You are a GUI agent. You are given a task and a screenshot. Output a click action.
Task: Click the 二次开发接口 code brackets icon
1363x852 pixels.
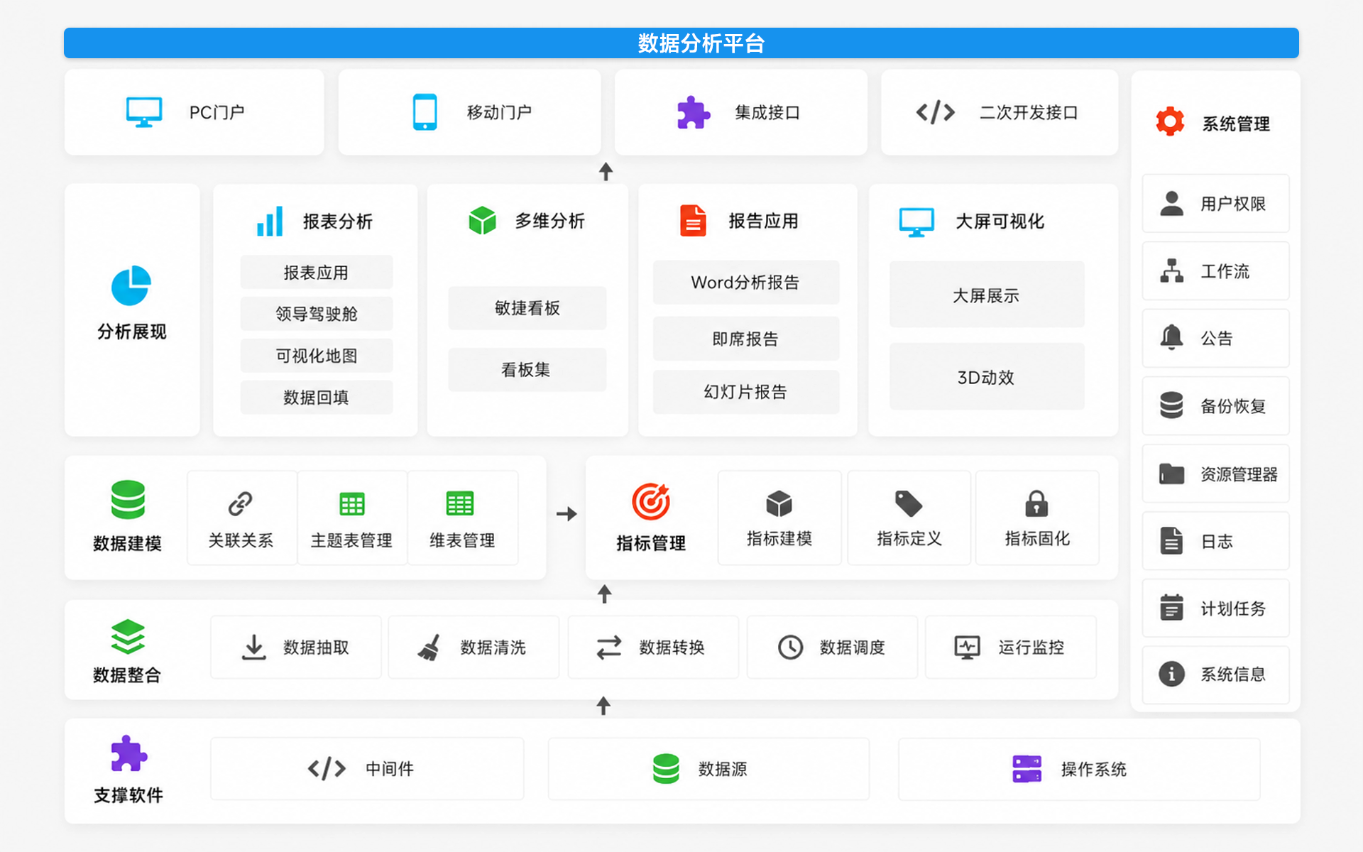point(935,112)
